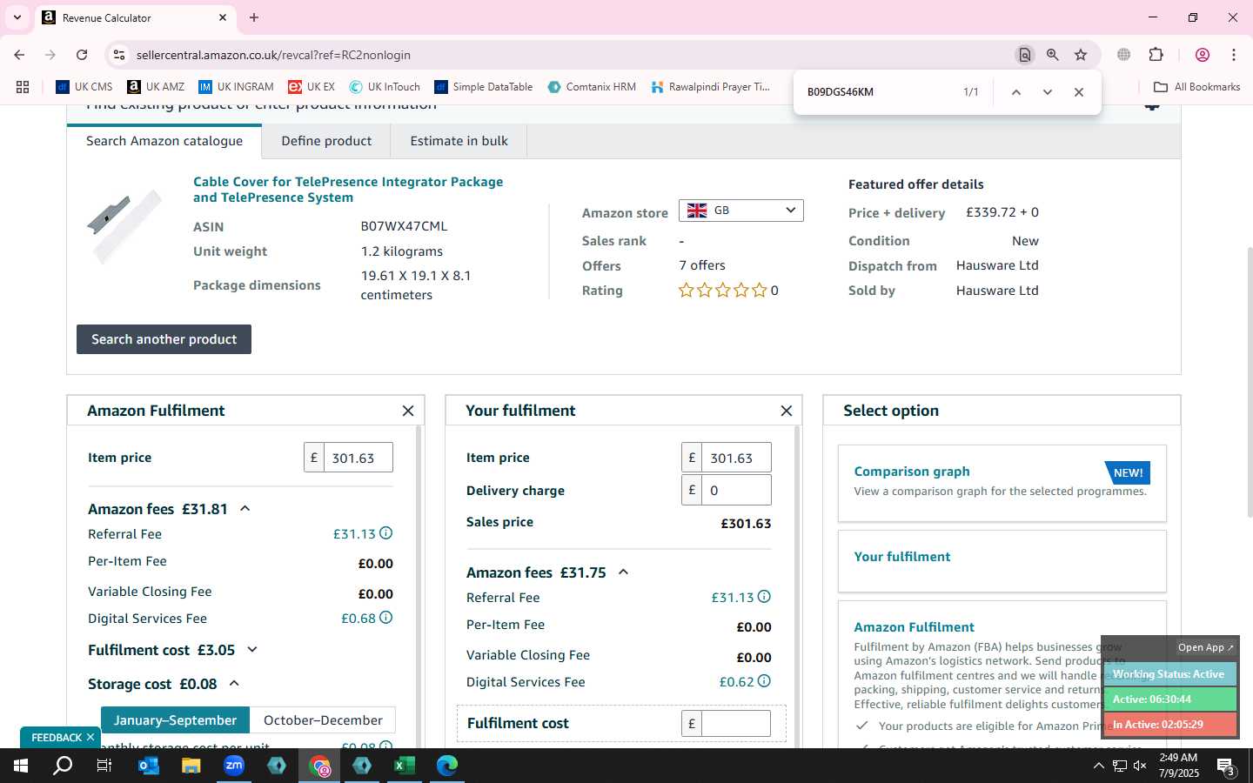Edit Amazon Fulfilment item price field
This screenshot has height=783, width=1253.
tap(358, 458)
